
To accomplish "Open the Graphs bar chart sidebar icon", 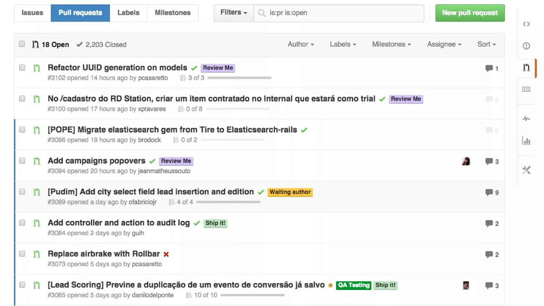I will (x=526, y=141).
